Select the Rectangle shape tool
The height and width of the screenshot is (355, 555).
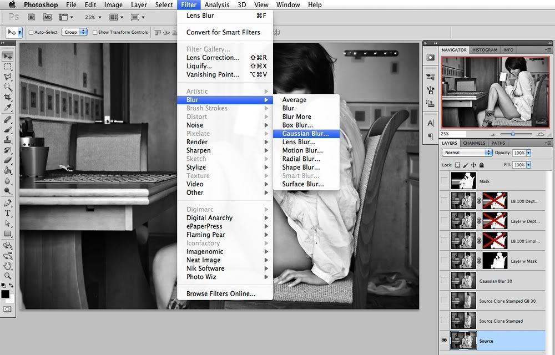7,234
